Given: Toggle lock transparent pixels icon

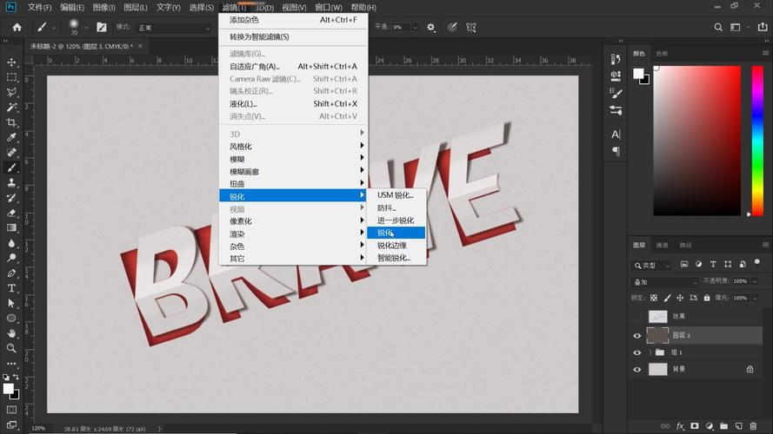Looking at the screenshot, I should (654, 299).
